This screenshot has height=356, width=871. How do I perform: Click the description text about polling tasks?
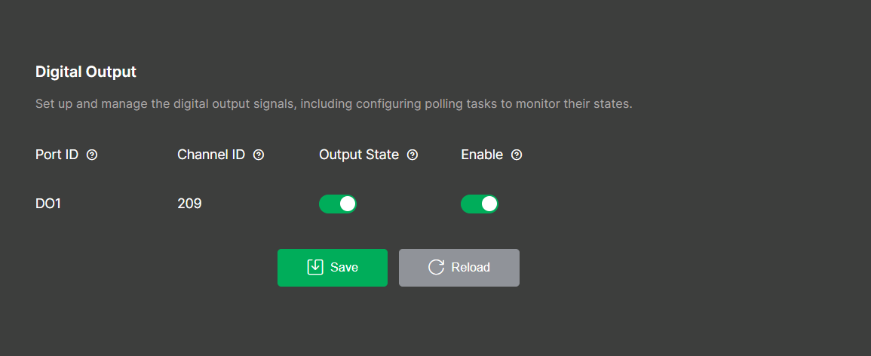(x=334, y=104)
